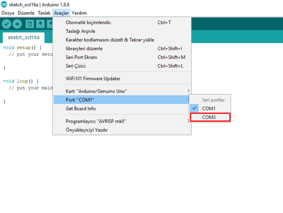The width and height of the screenshot is (283, 213).
Task: Open the Yardım menu
Action: 79,13
